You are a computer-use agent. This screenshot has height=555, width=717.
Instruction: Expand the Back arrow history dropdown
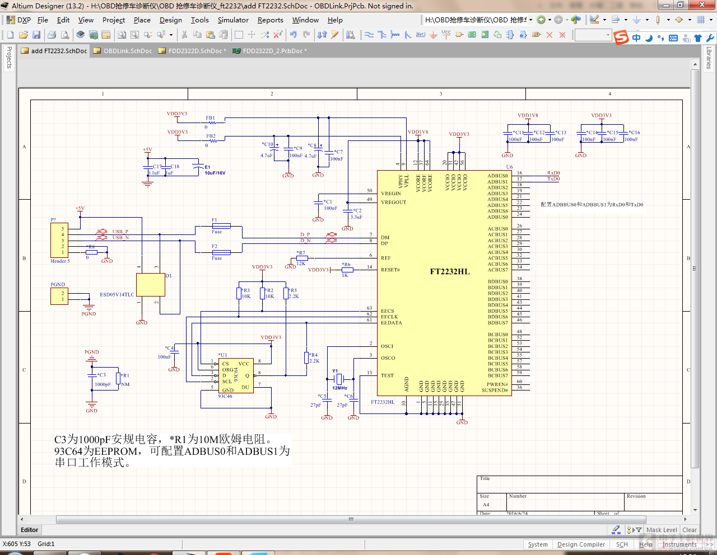click(550, 20)
